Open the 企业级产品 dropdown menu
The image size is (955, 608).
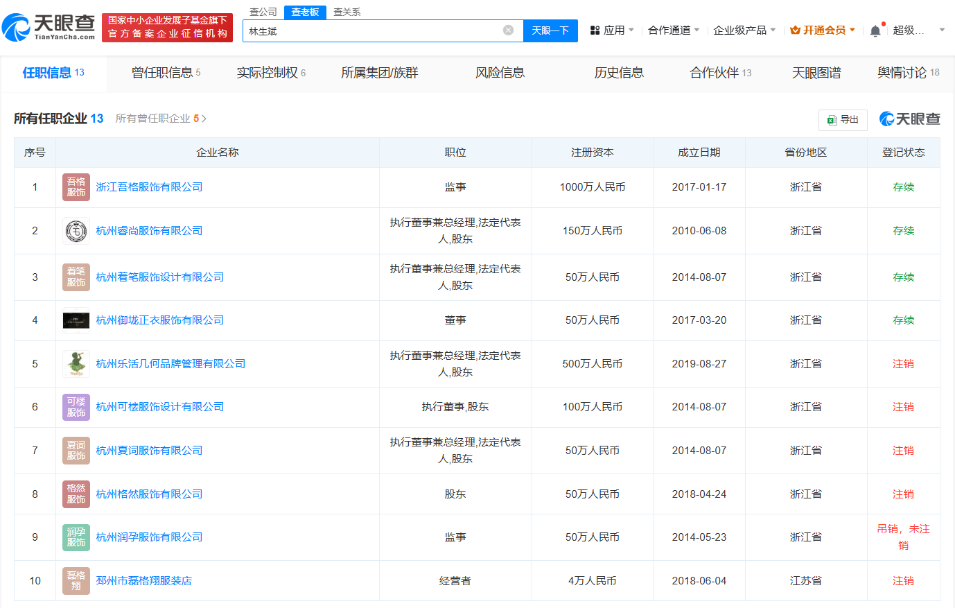pos(740,30)
